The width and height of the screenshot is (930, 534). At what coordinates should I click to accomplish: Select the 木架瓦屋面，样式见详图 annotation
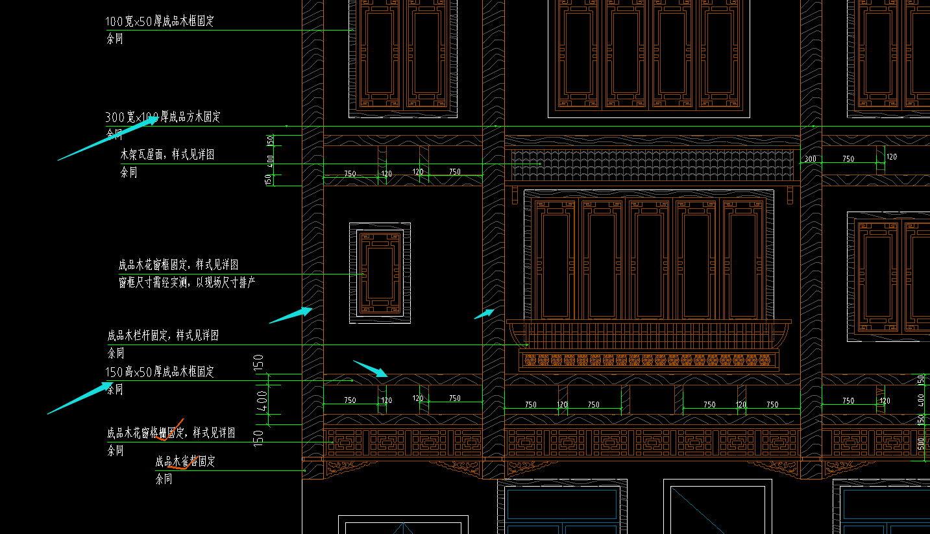pos(167,154)
